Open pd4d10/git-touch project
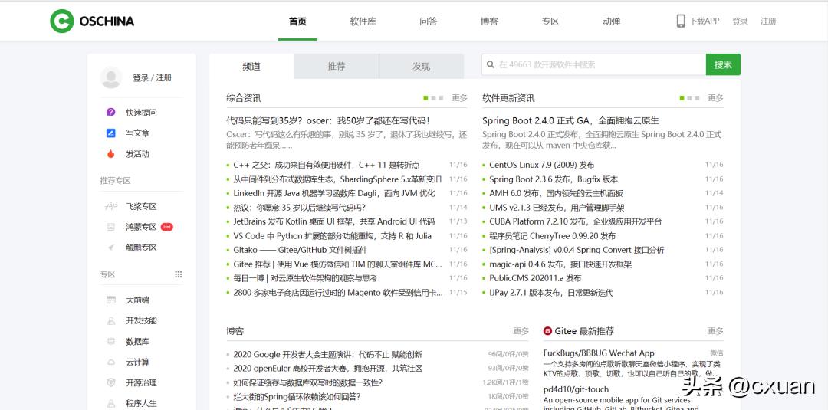 pyautogui.click(x=576, y=389)
